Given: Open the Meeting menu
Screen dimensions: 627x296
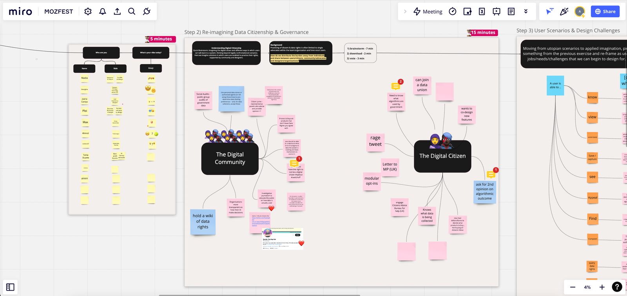Looking at the screenshot, I should [428, 12].
